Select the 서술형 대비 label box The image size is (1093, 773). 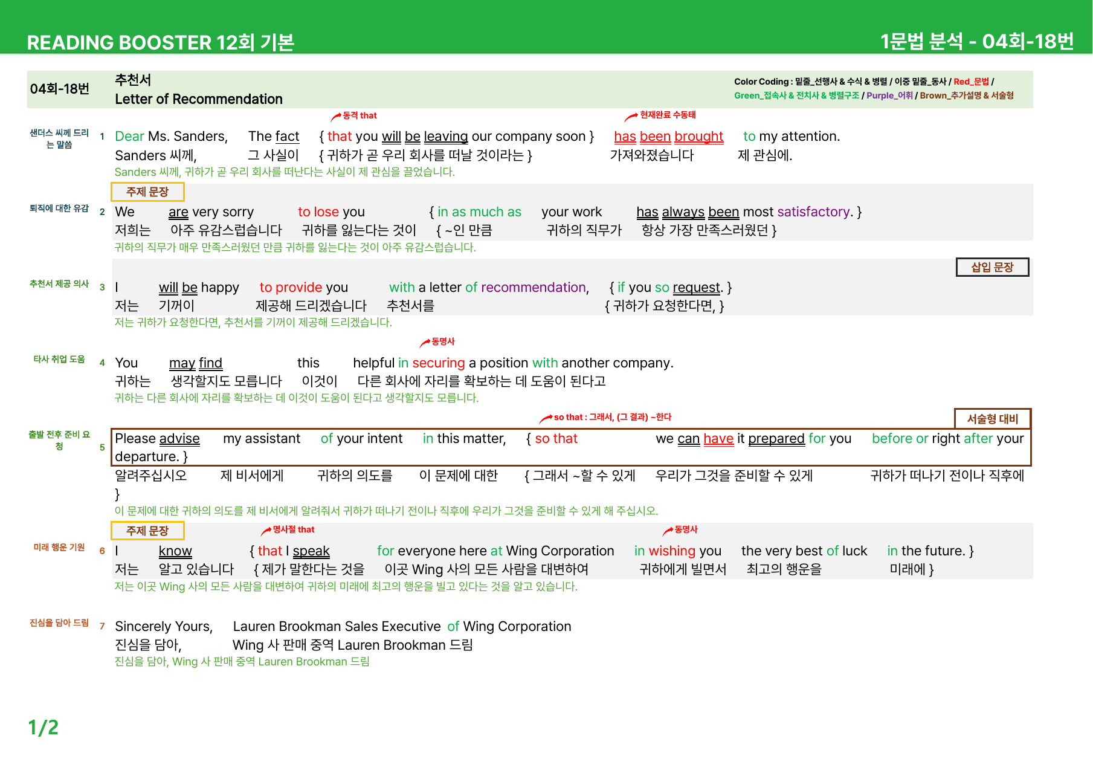pyautogui.click(x=992, y=418)
